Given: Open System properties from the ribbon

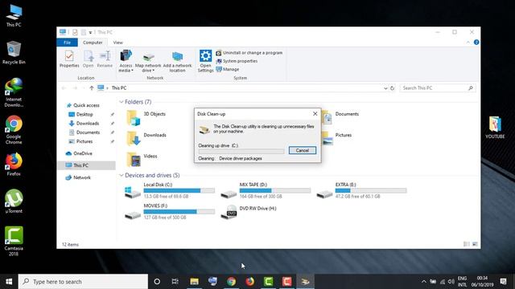Looking at the screenshot, I should (237, 61).
